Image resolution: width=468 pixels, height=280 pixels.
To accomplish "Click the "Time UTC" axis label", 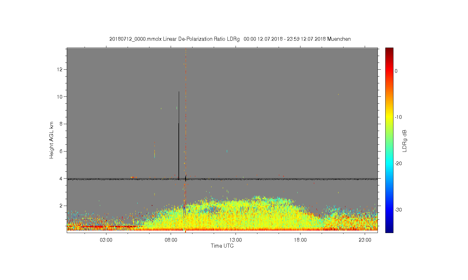I will 222,246.
